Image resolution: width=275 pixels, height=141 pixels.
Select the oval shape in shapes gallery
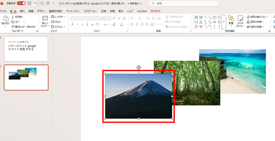[x=219, y=17]
